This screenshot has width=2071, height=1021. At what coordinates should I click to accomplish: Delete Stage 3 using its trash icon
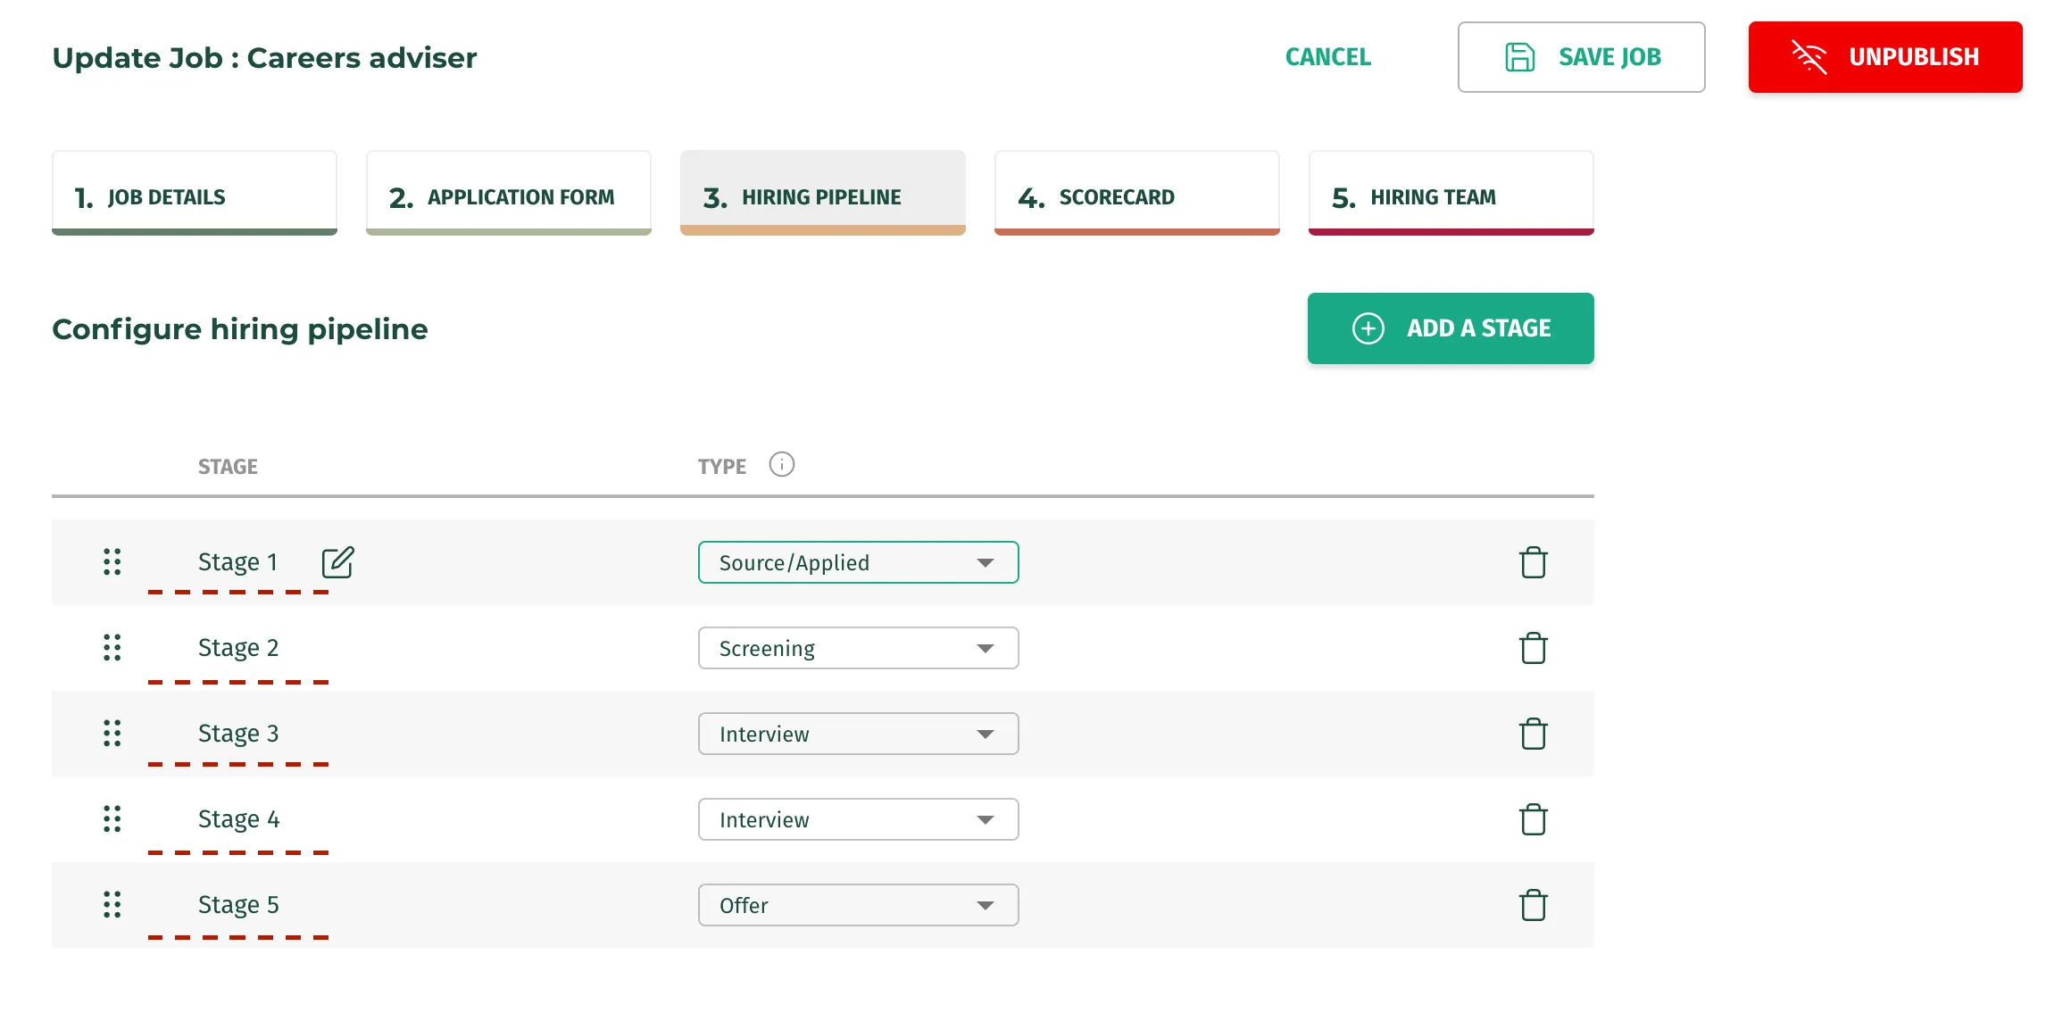coord(1533,734)
